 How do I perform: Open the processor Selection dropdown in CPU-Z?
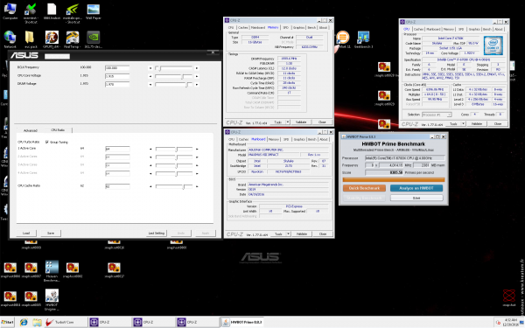(437, 115)
